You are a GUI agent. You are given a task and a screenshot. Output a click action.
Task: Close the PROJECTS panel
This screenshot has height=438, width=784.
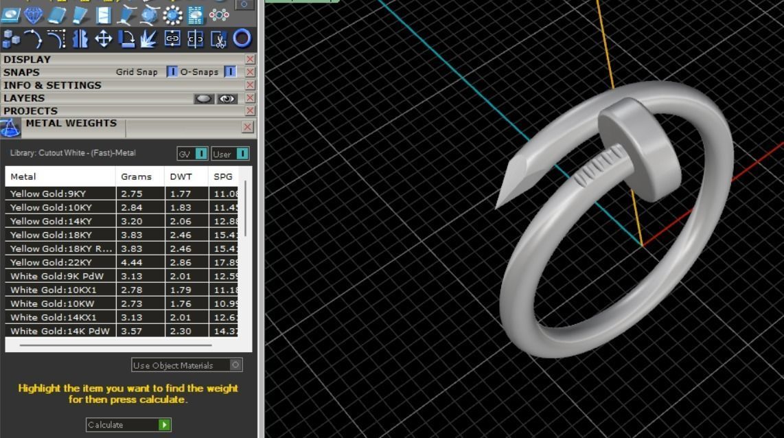(x=250, y=111)
